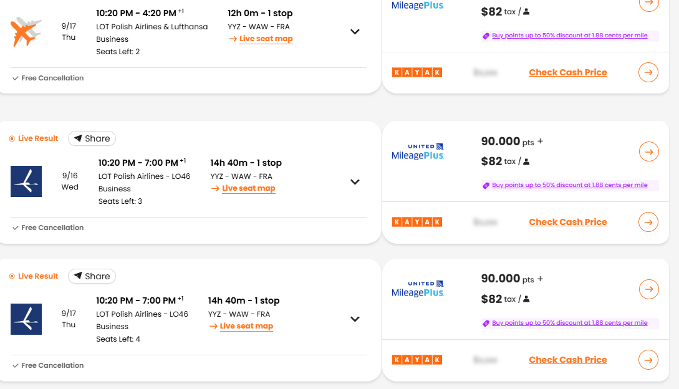The image size is (679, 389).
Task: Click the orange arrow next to Kayak on the 9/17 LO46 flight
Action: click(648, 360)
